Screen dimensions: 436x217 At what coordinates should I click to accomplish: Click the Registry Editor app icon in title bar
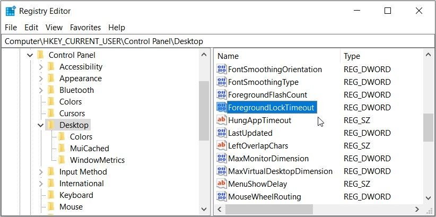(11, 11)
